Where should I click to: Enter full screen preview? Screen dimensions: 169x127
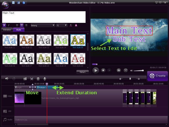point(126,70)
